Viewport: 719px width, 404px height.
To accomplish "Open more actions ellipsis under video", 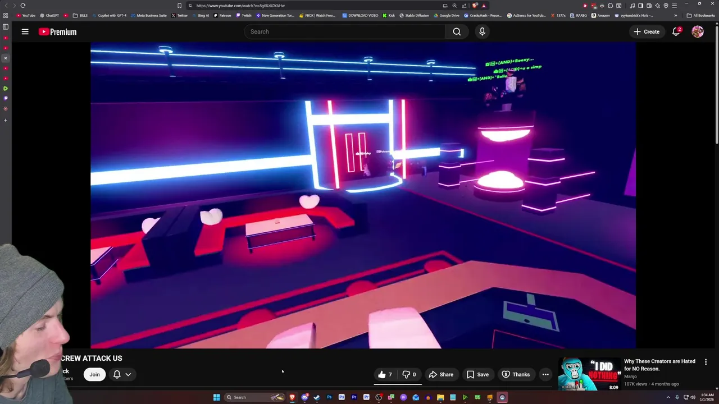I will click(x=545, y=374).
